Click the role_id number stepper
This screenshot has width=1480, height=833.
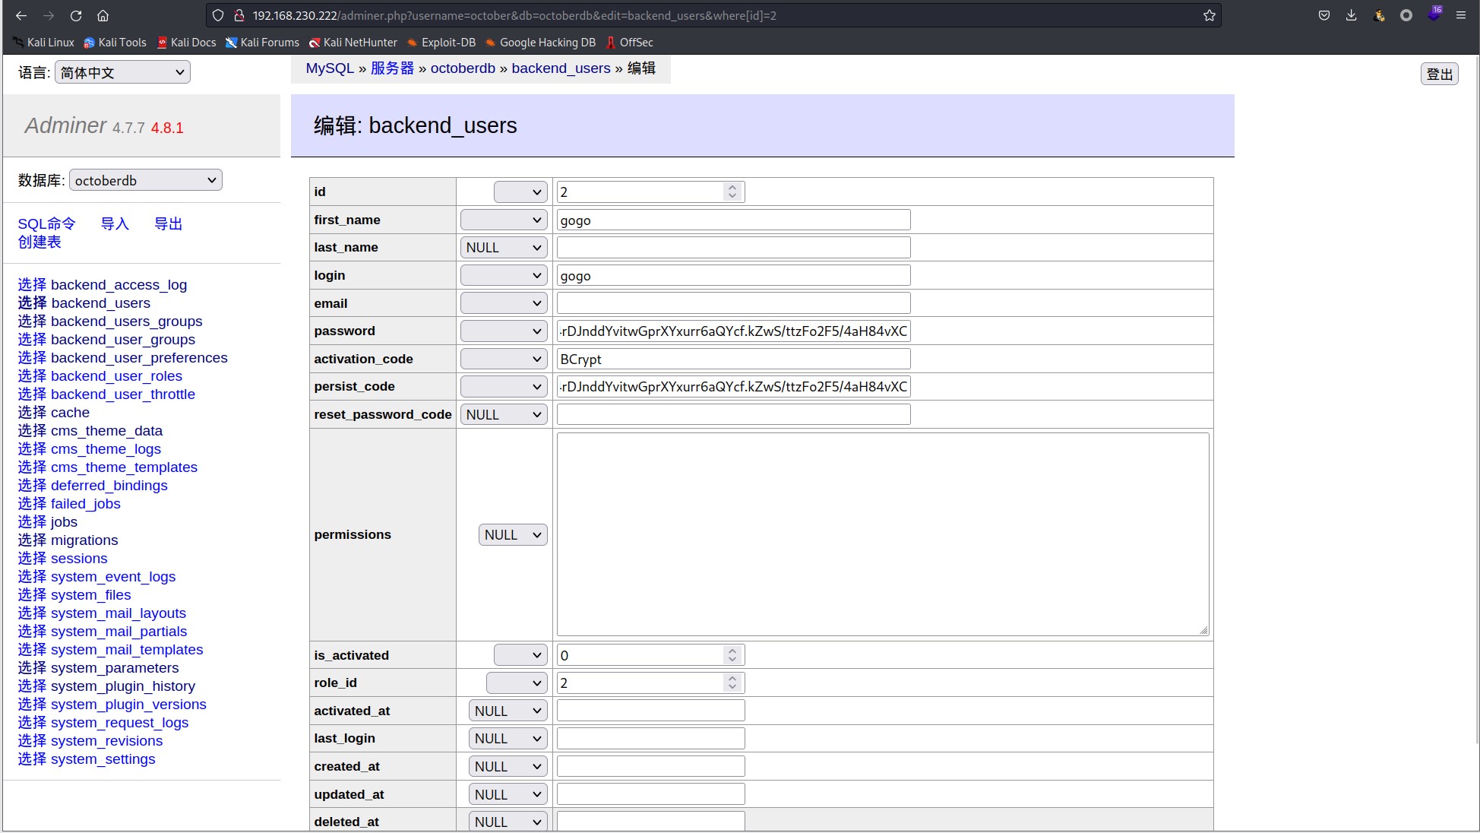(x=732, y=683)
